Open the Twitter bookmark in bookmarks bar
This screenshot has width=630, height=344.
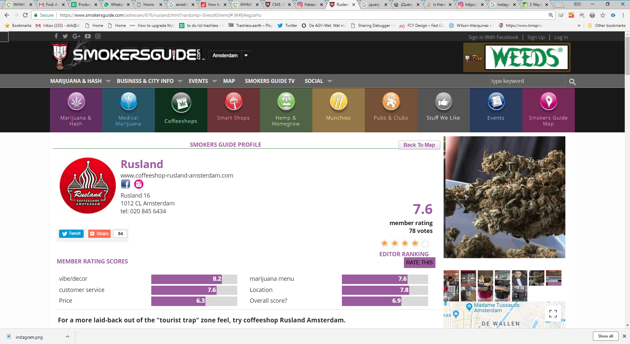pyautogui.click(x=287, y=26)
